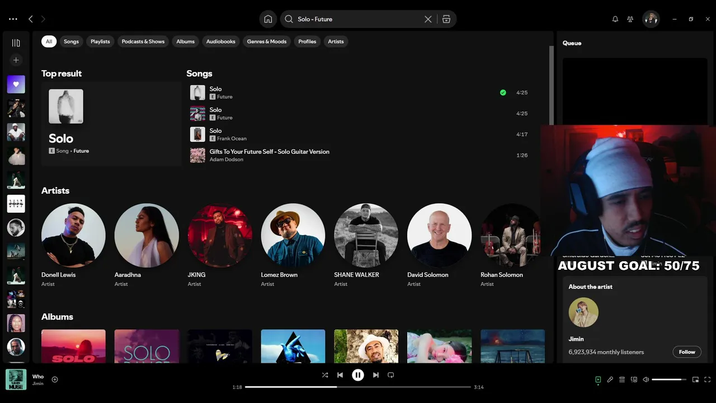Go to Home via house icon
The image size is (716, 403).
pyautogui.click(x=268, y=19)
